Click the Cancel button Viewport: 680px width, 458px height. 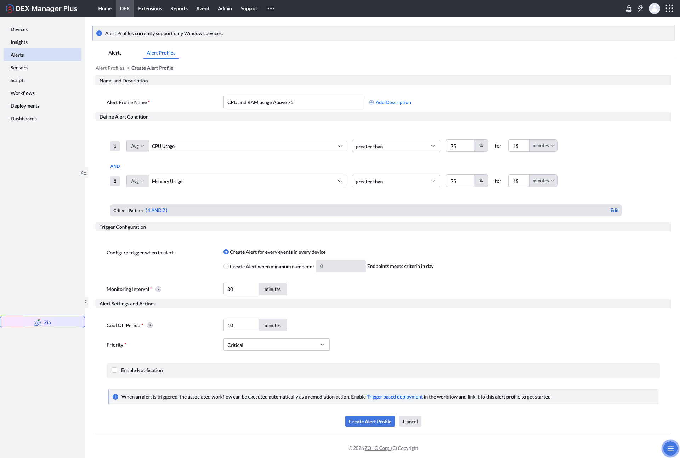(x=410, y=422)
